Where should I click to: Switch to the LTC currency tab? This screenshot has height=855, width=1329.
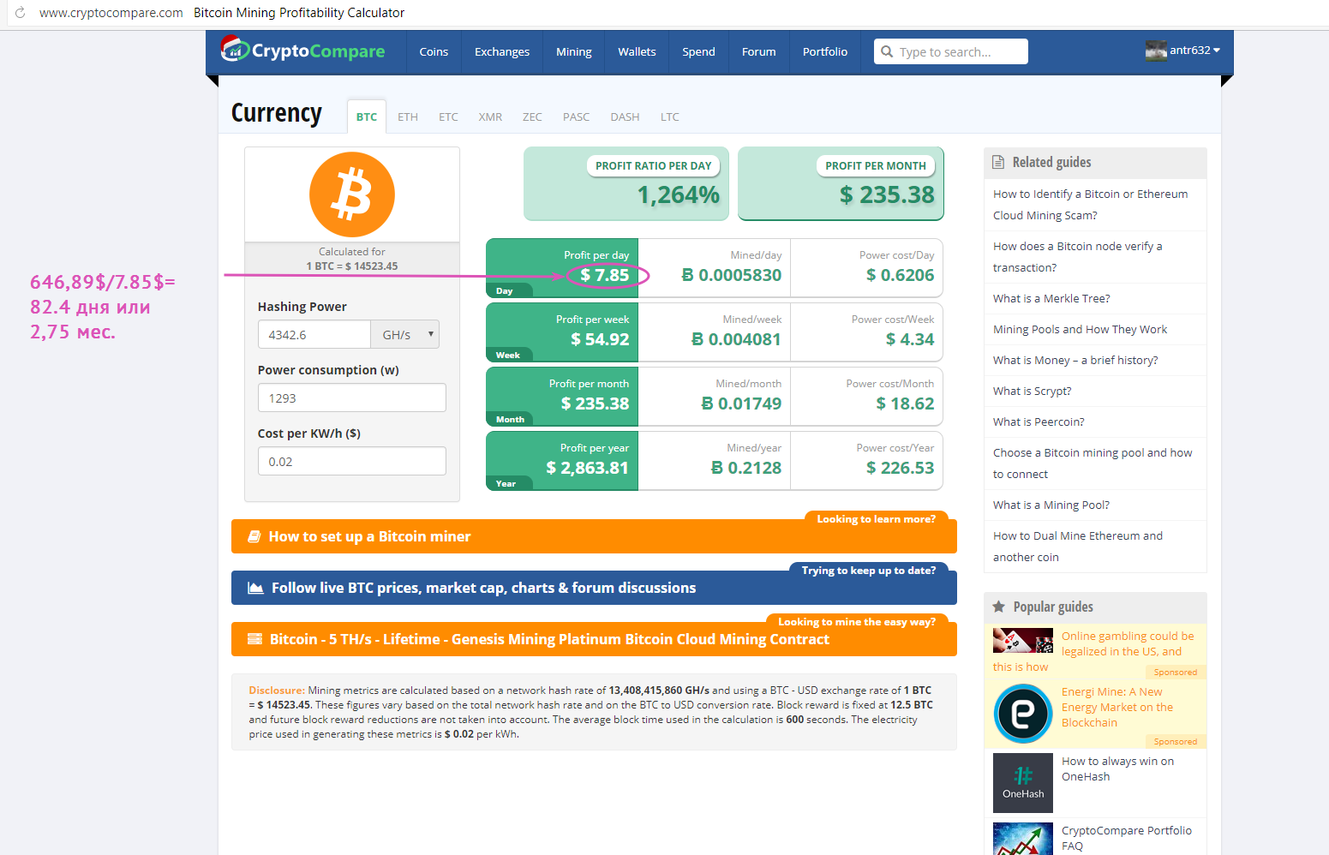(x=669, y=117)
